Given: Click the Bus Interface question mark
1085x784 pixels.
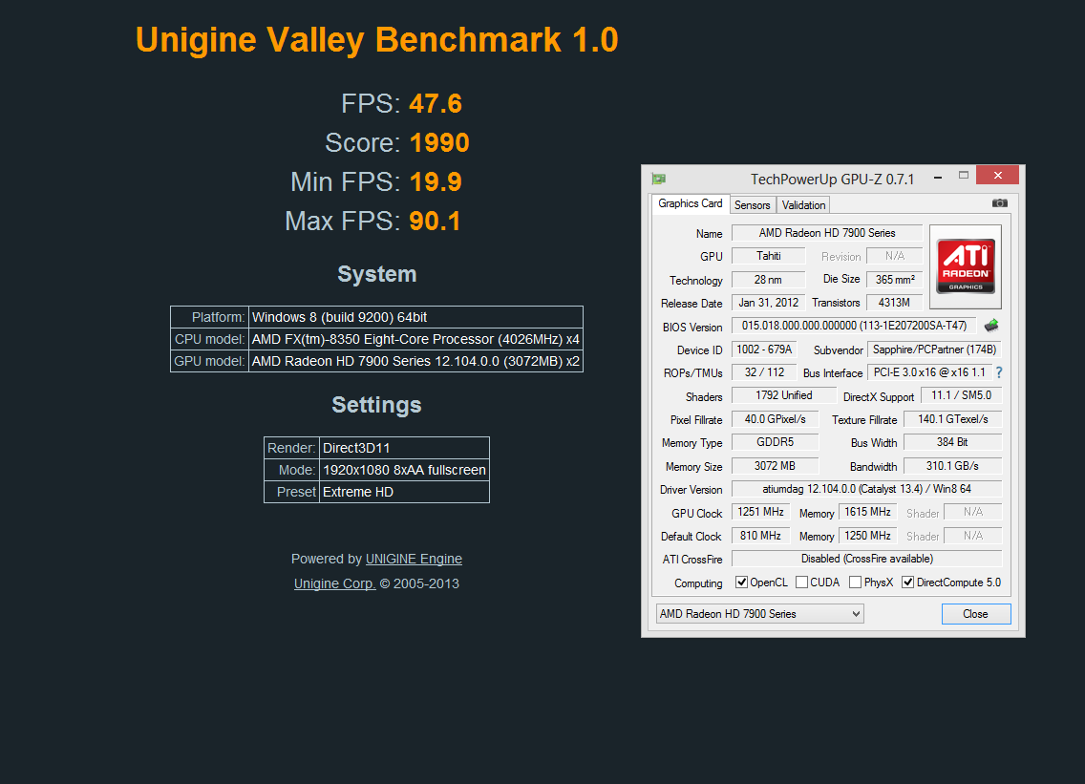Looking at the screenshot, I should point(999,372).
